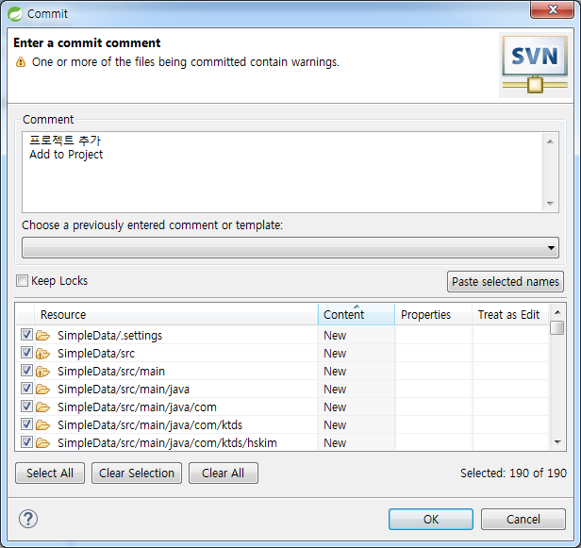Click the Clear All button
This screenshot has width=581, height=548.
224,473
